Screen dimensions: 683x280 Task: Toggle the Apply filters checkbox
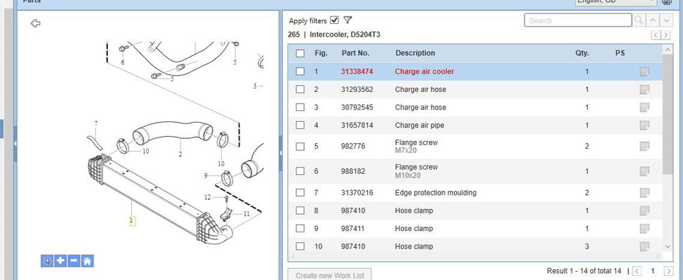[334, 20]
